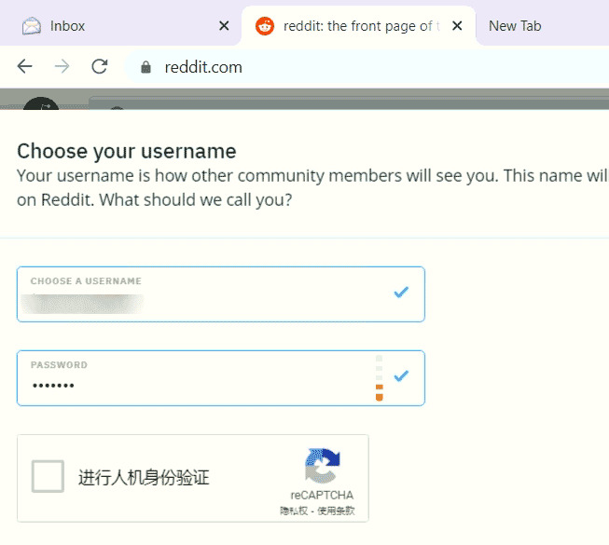
Task: Click the Password input field
Action: click(x=221, y=378)
